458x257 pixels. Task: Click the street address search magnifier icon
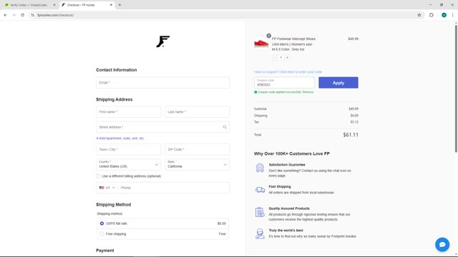point(225,127)
